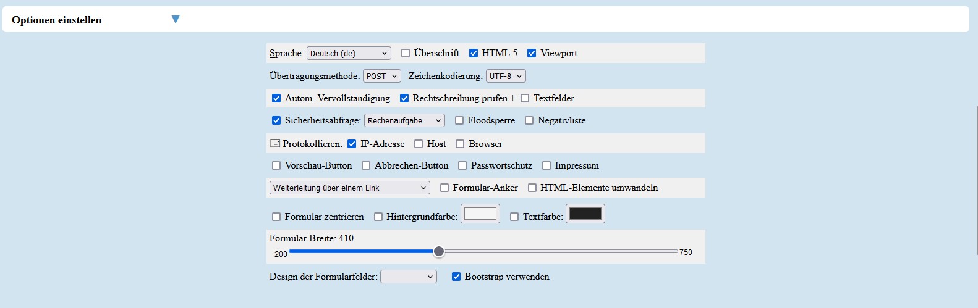Open the Textfarbe black color swatch
Image resolution: width=978 pixels, height=308 pixels.
[x=585, y=214]
